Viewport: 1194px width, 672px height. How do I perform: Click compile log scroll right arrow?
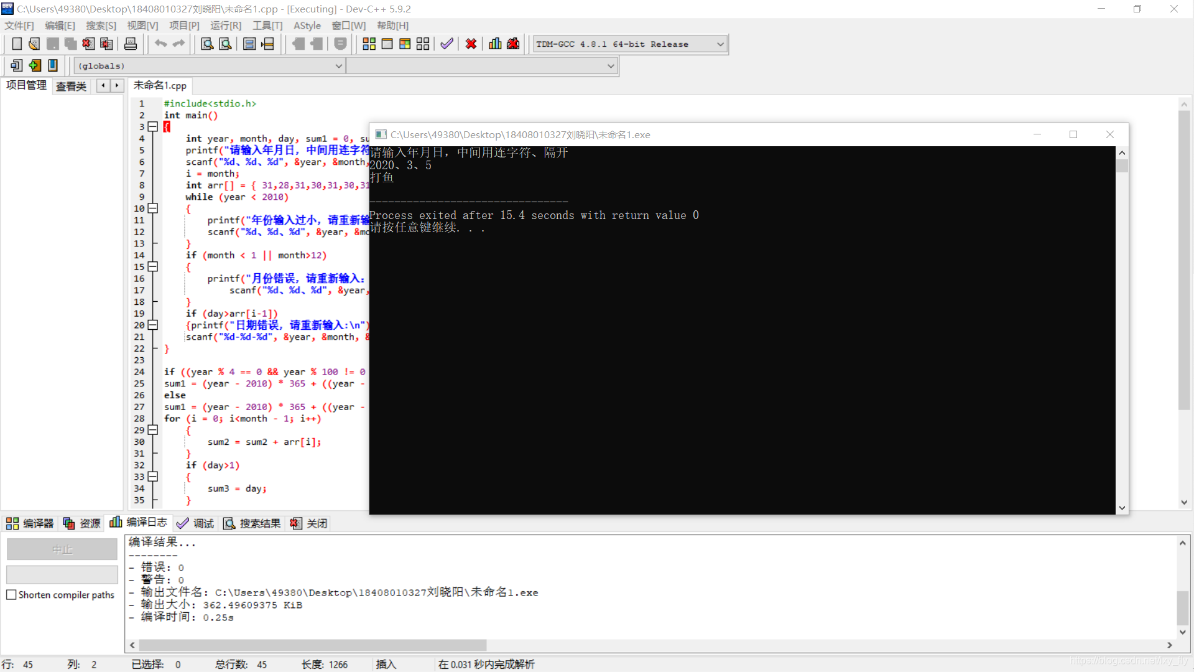1170,645
